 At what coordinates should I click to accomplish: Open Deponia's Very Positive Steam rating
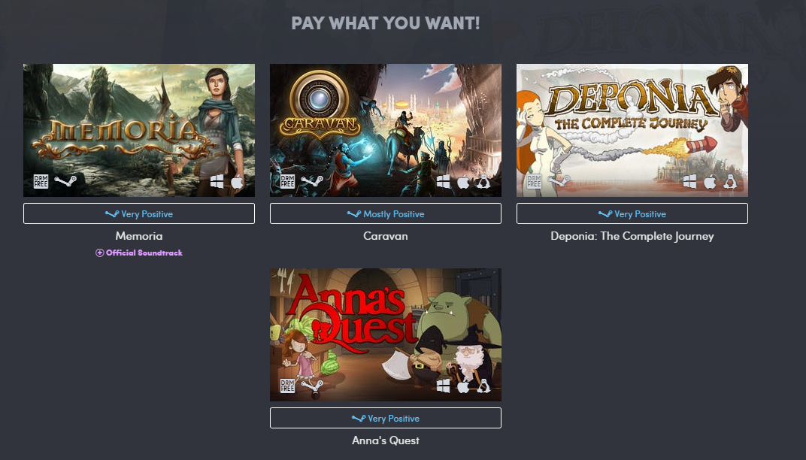632,213
